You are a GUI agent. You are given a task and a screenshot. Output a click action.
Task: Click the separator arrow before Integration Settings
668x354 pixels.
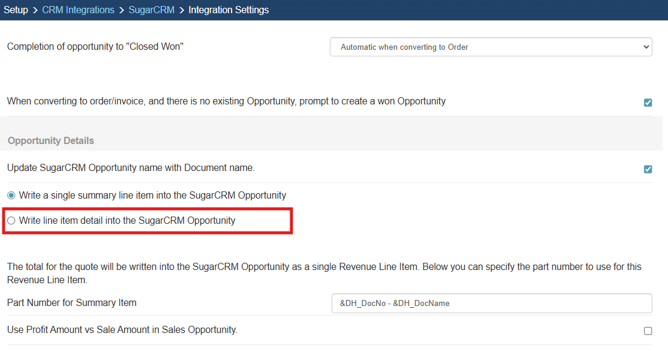pos(181,10)
